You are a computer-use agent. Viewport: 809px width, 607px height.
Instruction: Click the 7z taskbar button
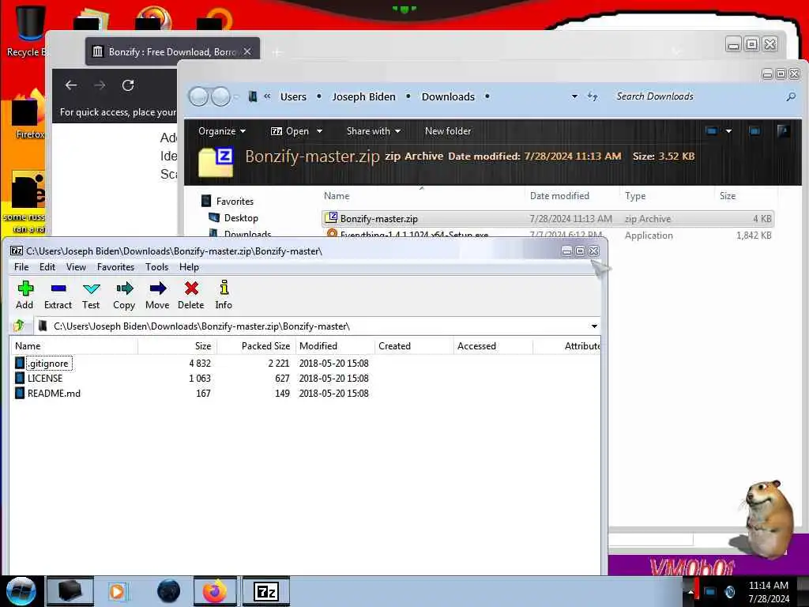coord(266,591)
